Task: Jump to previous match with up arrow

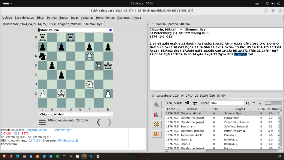Action: [x=254, y=103]
